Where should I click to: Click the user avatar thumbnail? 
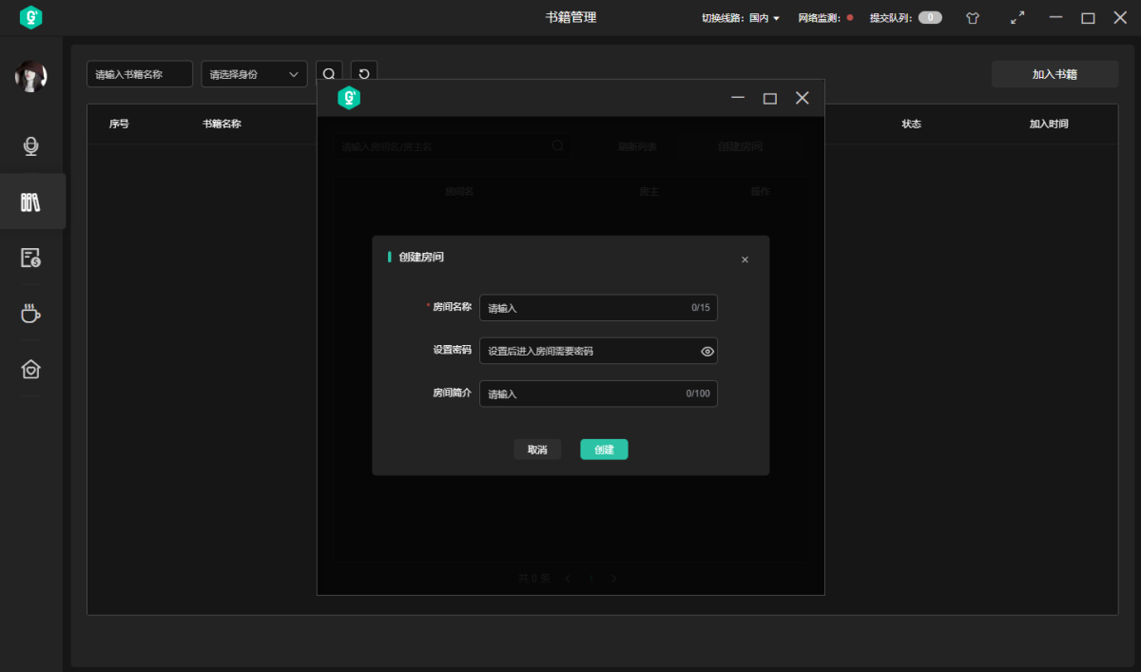(30, 77)
